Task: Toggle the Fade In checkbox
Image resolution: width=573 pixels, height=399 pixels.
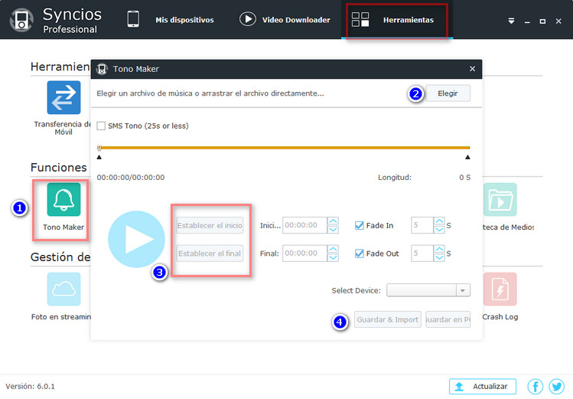Action: coord(360,225)
